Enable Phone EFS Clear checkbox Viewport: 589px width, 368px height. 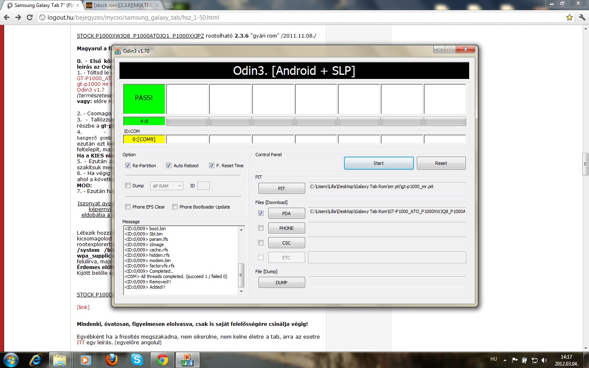click(128, 207)
